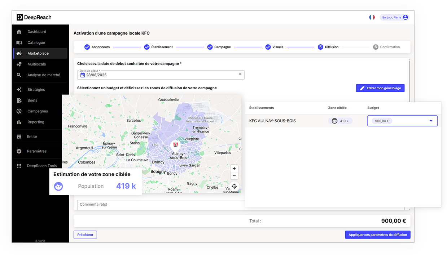Select the Marketplace megaphone icon
Viewport: 447px width, 255px height.
[19, 53]
